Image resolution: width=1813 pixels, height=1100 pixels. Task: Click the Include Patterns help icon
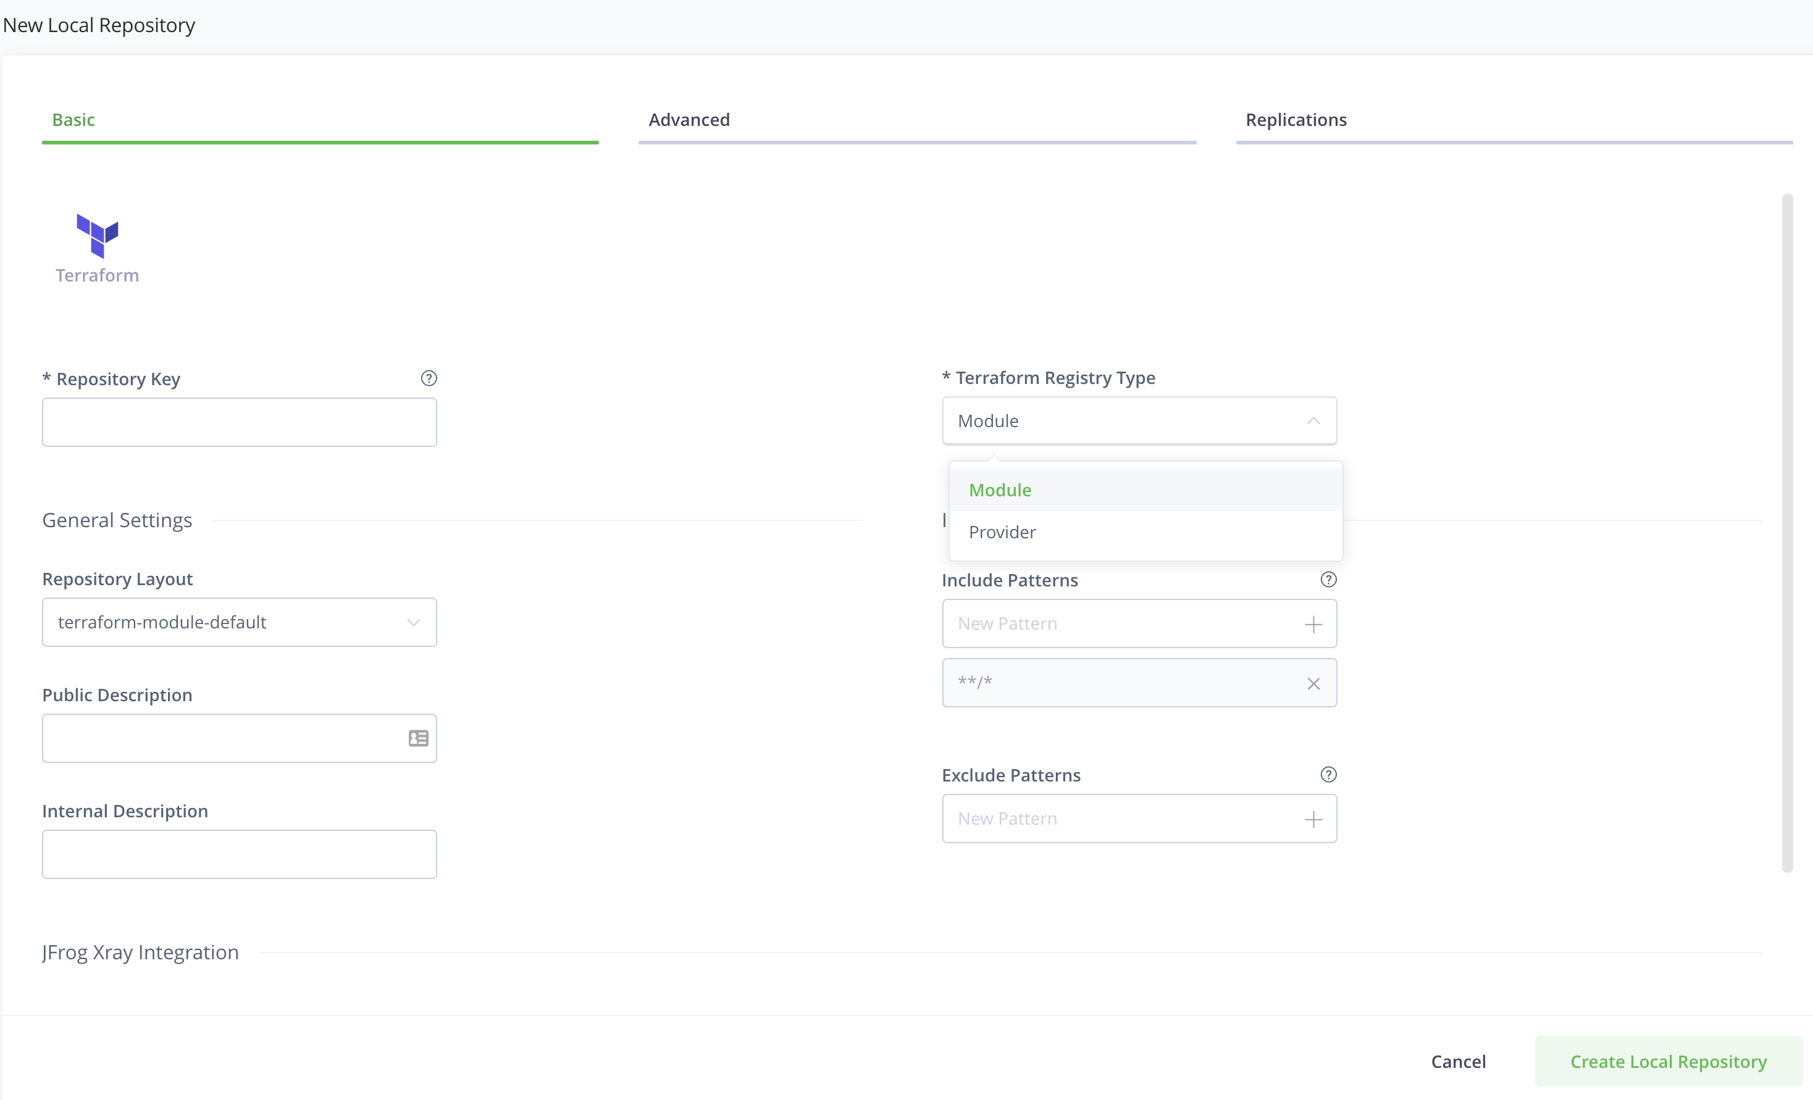point(1328,580)
